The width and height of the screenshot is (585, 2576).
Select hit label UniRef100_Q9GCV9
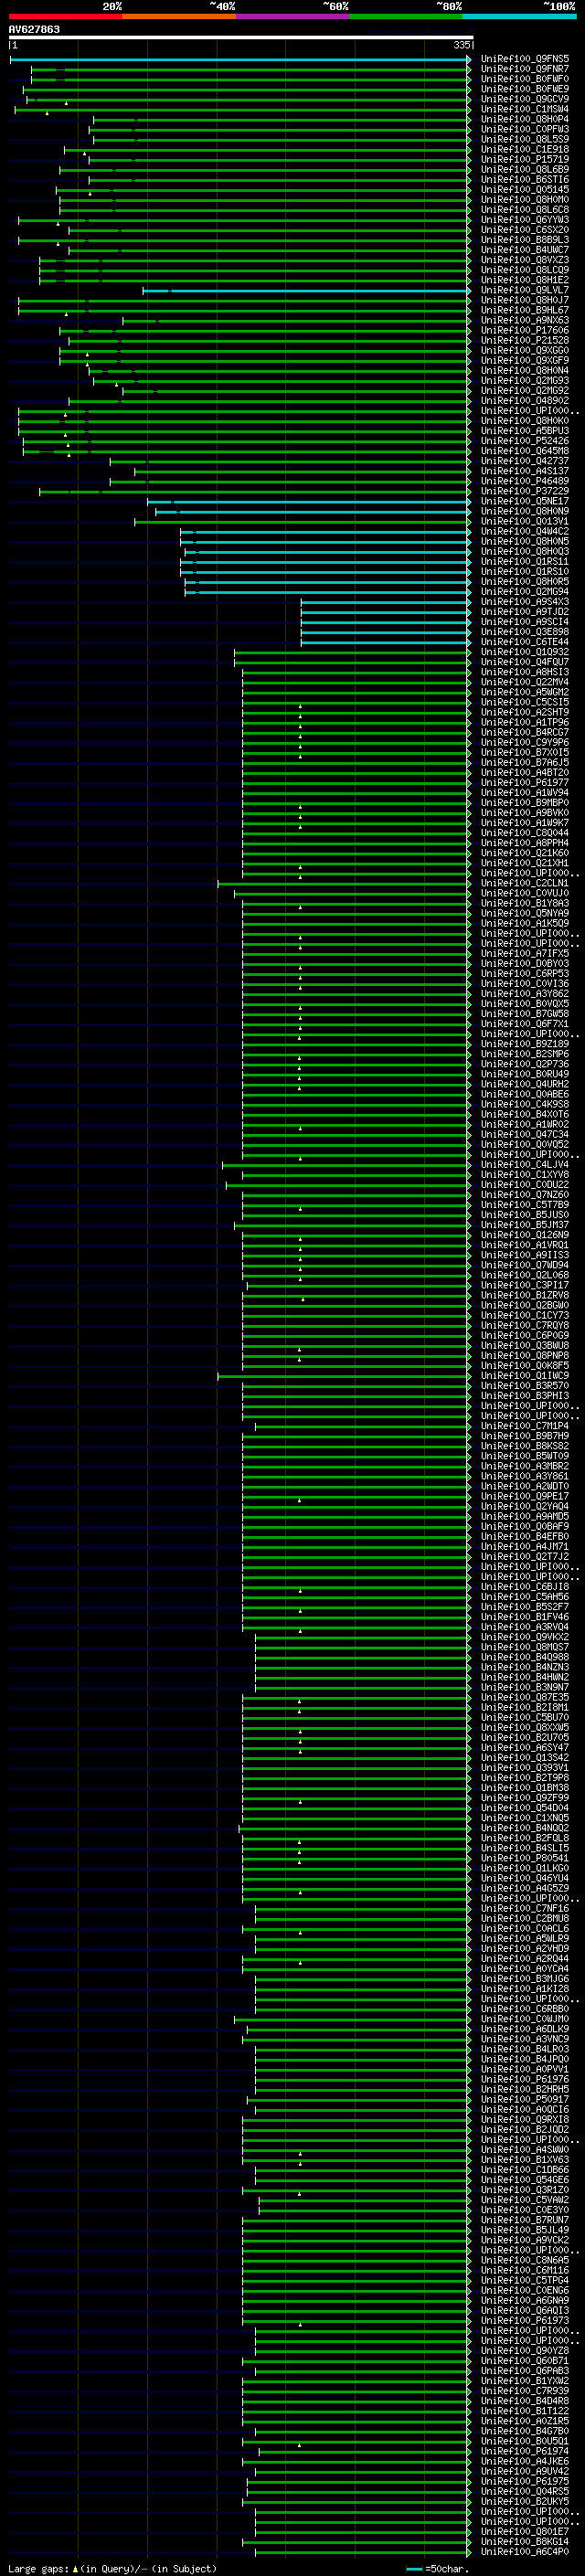pyautogui.click(x=525, y=99)
